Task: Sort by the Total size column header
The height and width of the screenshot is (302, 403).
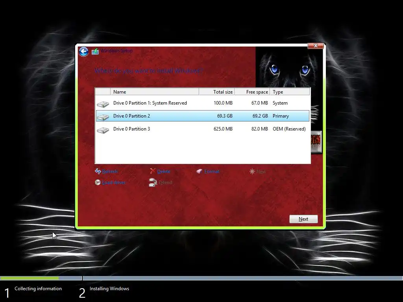Action: click(x=217, y=92)
